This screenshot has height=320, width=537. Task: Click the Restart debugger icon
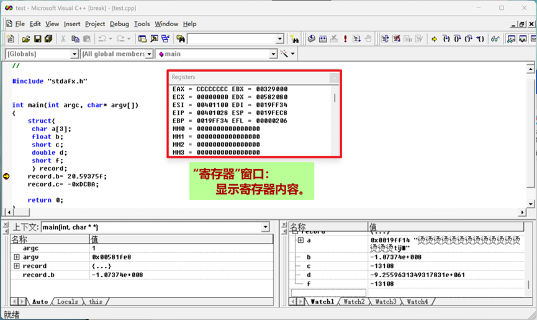pyautogui.click(x=385, y=39)
